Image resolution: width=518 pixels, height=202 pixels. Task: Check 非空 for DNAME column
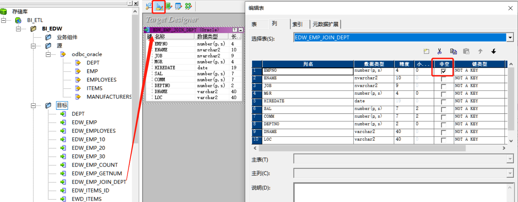pyautogui.click(x=443, y=133)
